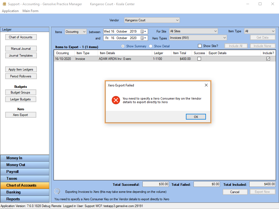Screen dimensions: 279x209
Task: Open Manual Journal
Action: click(21, 49)
